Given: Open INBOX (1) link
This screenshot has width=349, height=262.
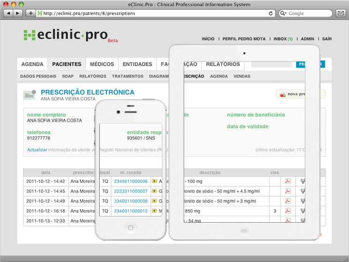Looking at the screenshot, I should pos(283,39).
